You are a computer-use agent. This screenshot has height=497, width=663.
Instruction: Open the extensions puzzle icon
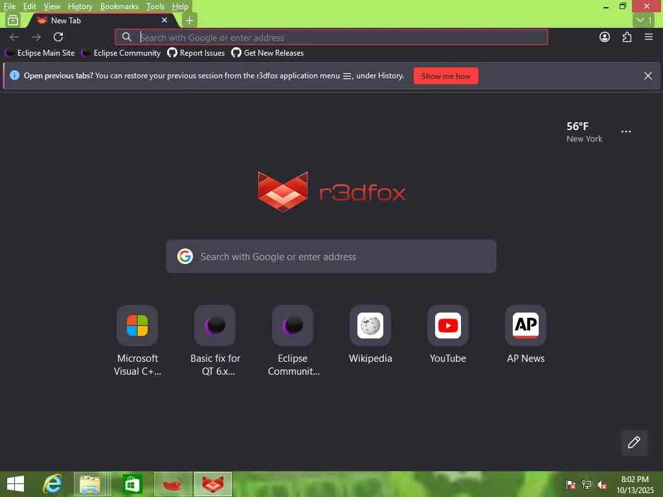pos(627,37)
